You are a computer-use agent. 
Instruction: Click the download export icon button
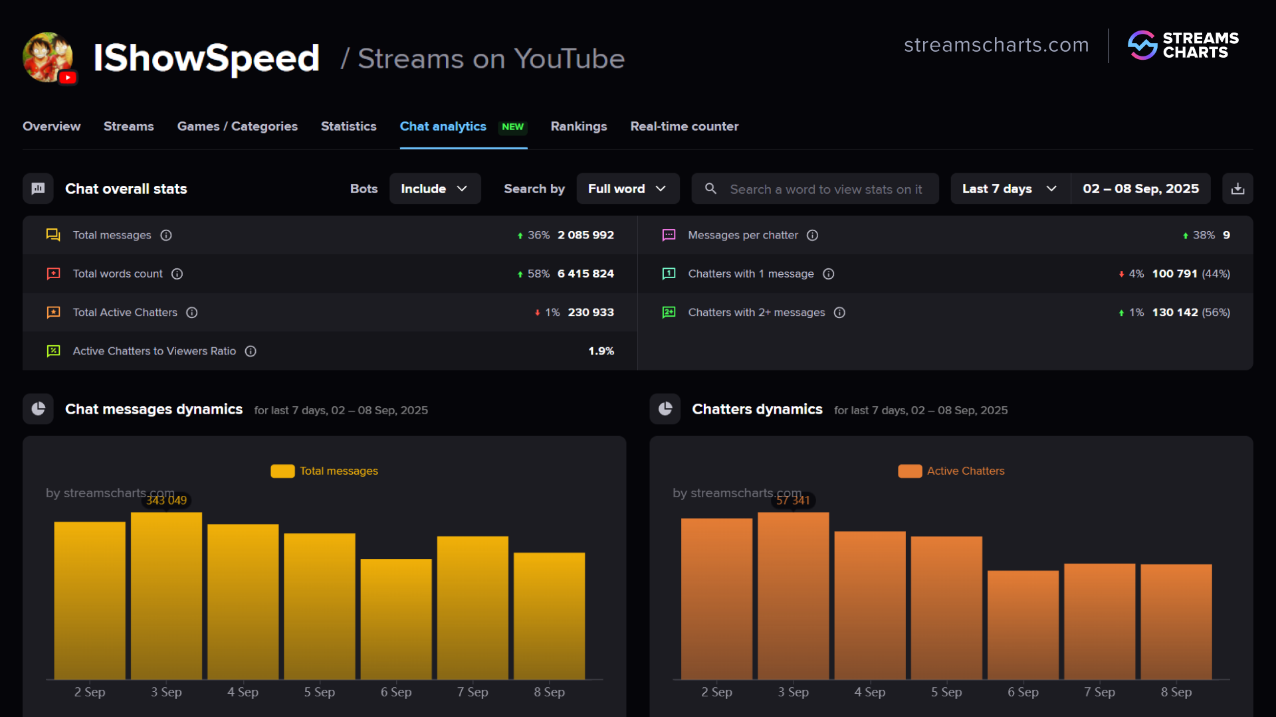[1237, 189]
